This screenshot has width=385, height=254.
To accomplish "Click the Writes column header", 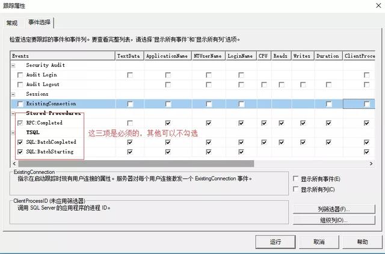I will [303, 56].
